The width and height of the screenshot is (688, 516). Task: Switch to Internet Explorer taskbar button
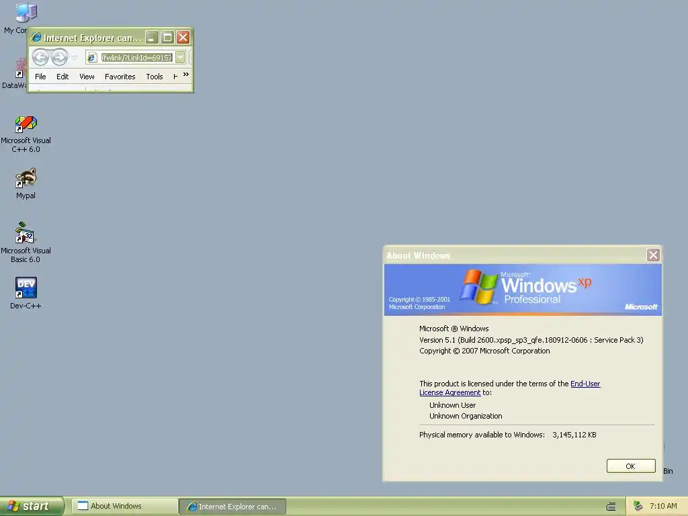point(232,507)
